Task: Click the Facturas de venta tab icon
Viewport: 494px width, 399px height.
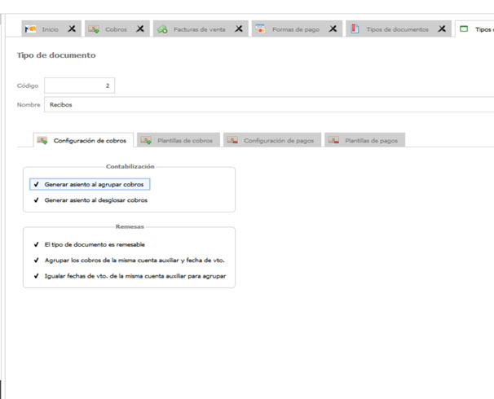Action: pyautogui.click(x=162, y=29)
